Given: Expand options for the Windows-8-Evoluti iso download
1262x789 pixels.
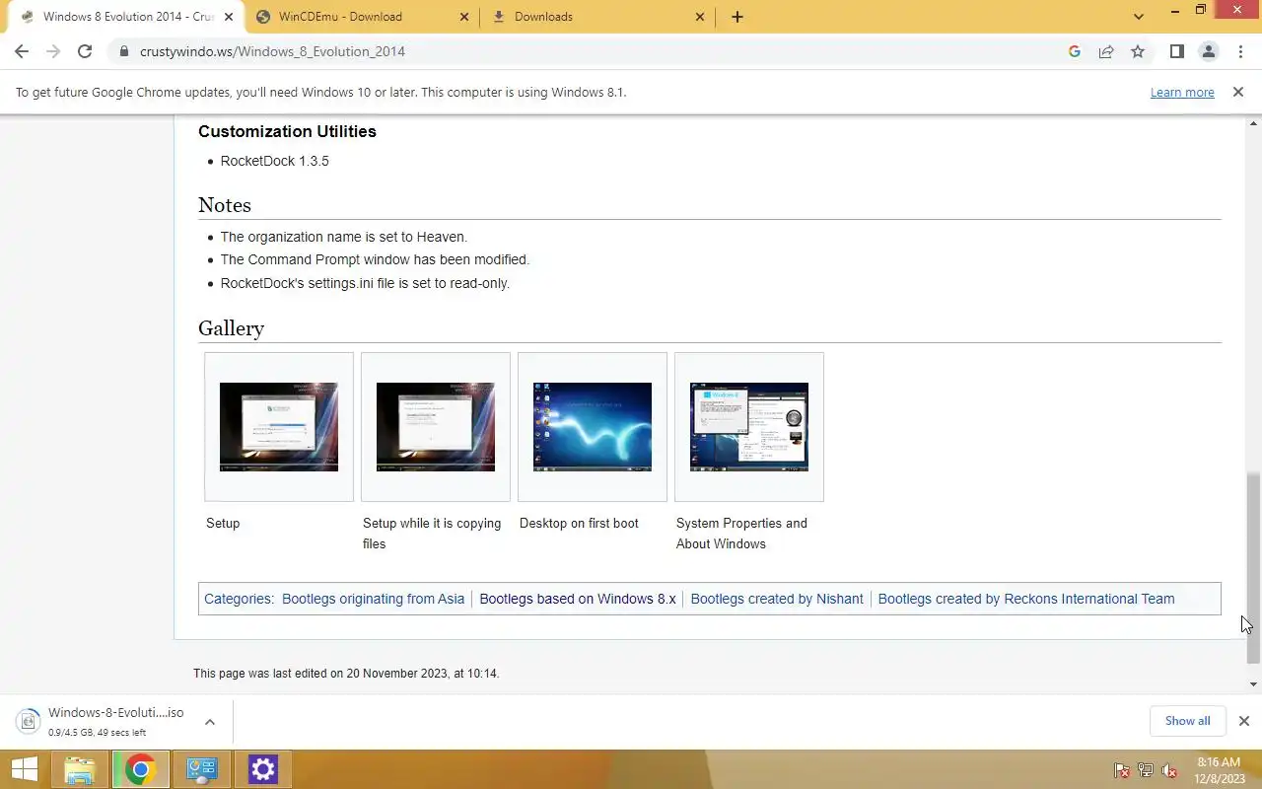Looking at the screenshot, I should tap(210, 722).
